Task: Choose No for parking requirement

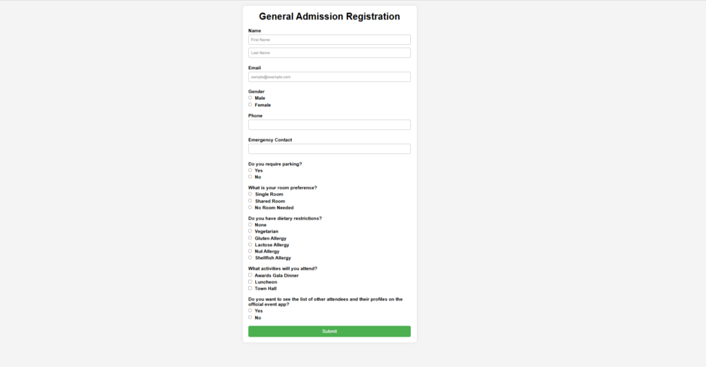Action: 250,177
